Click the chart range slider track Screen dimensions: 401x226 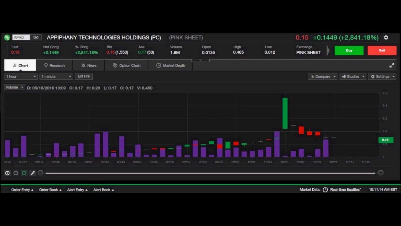[210, 173]
